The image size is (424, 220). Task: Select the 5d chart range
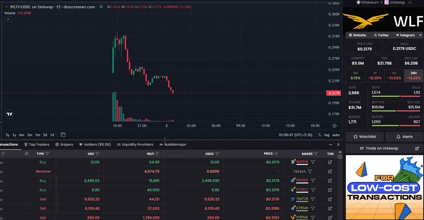(45, 135)
